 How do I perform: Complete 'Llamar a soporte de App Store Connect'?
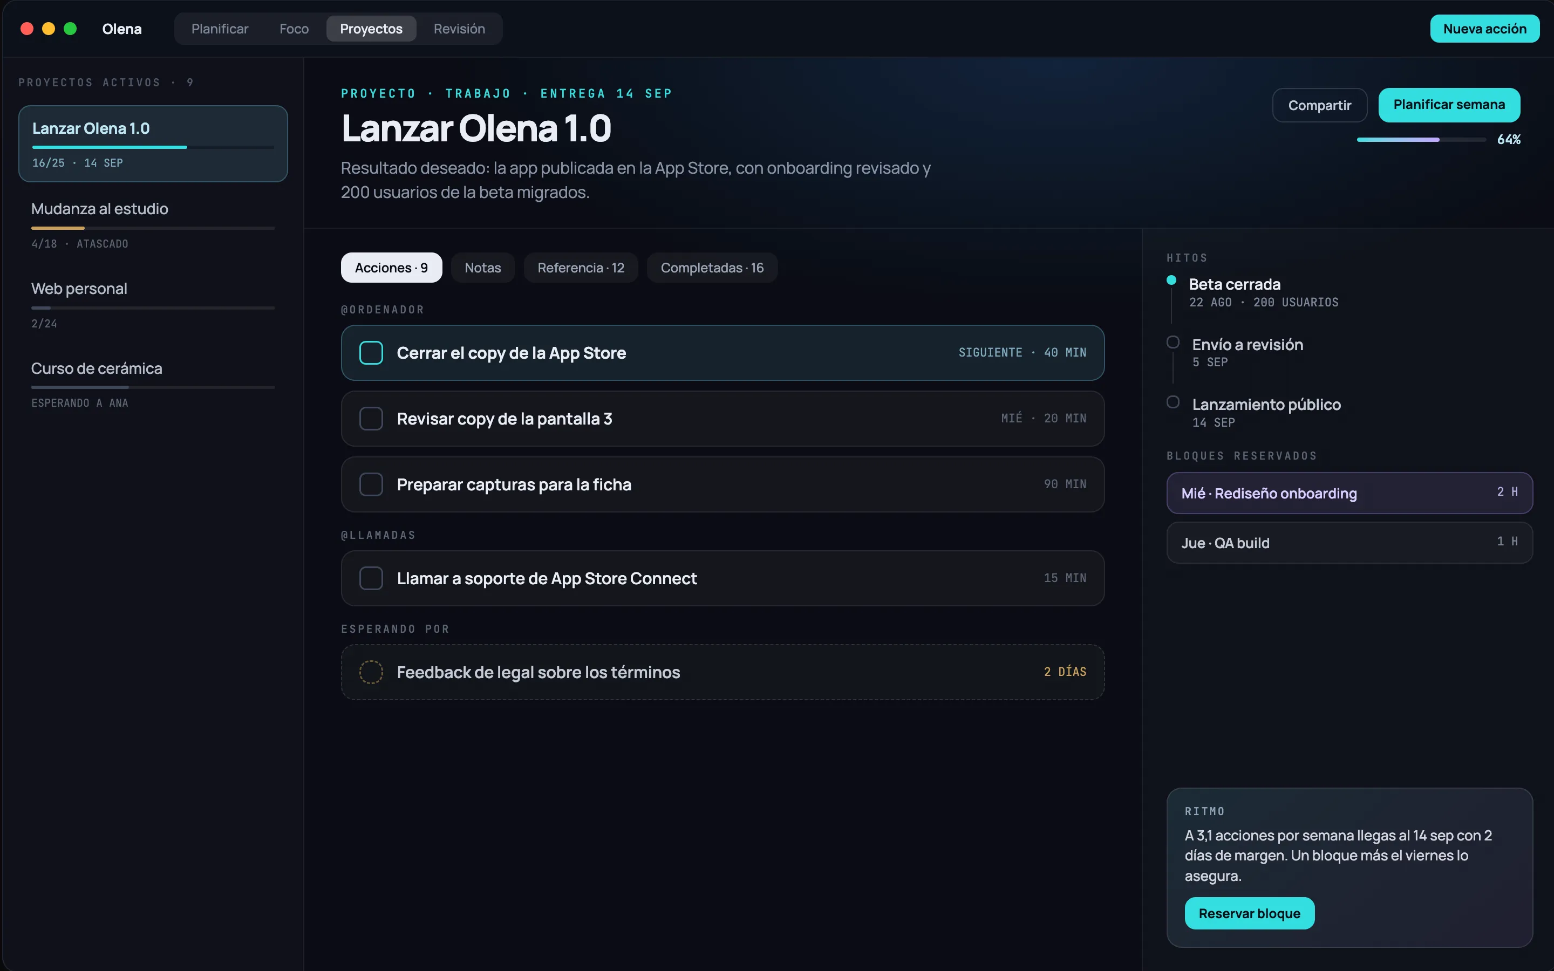pyautogui.click(x=371, y=578)
